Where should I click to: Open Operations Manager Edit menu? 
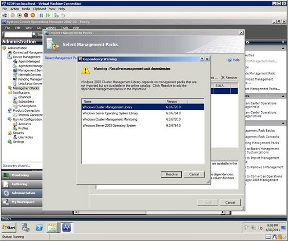(17, 28)
